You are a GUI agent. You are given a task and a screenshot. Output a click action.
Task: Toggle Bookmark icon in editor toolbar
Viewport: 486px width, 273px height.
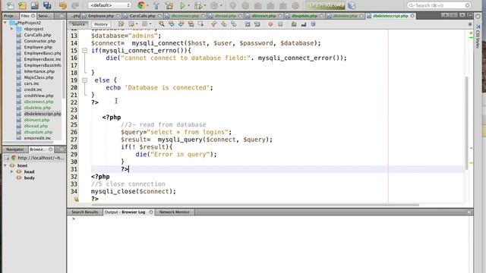point(234,24)
